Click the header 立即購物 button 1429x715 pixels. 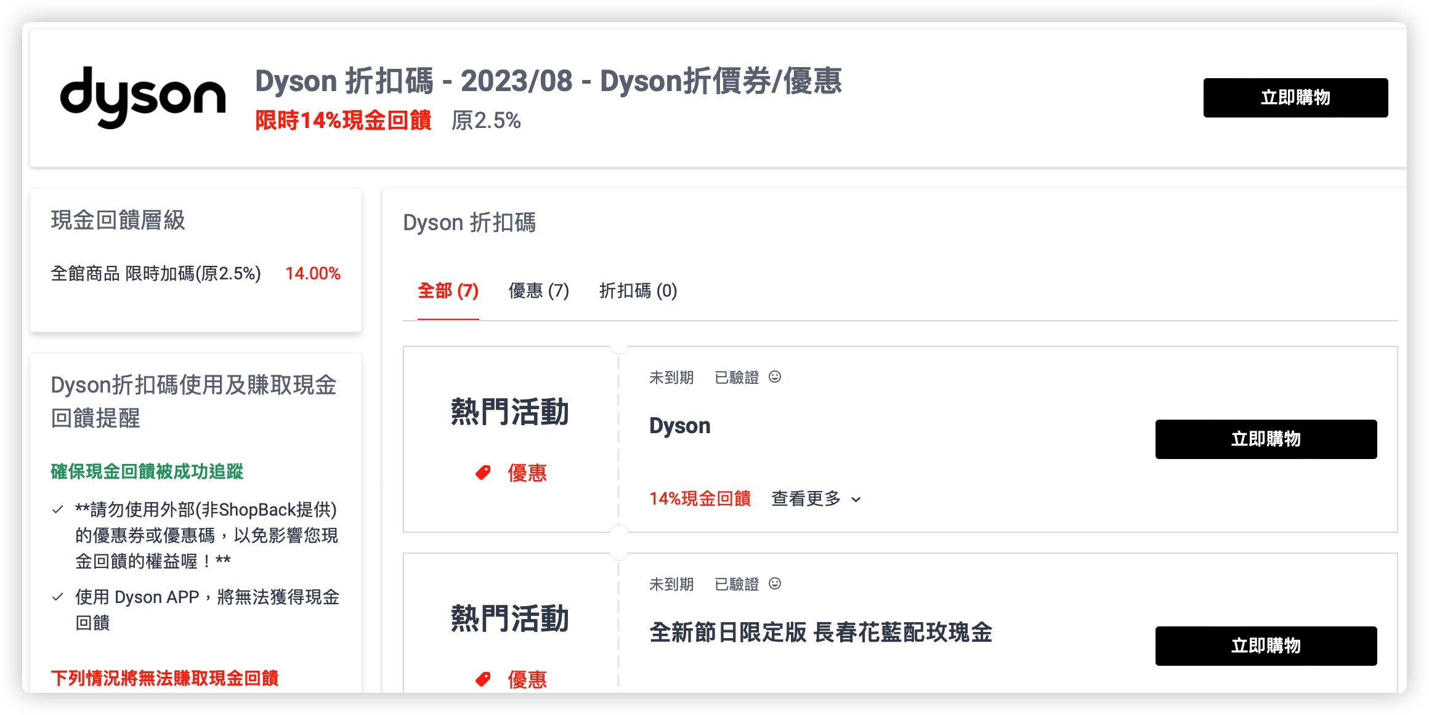[1295, 97]
